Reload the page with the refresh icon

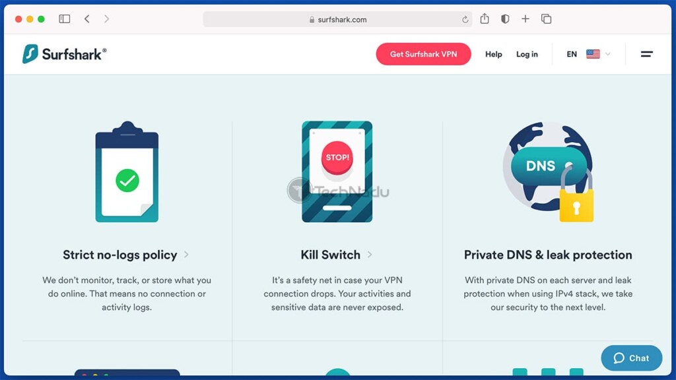coord(465,19)
